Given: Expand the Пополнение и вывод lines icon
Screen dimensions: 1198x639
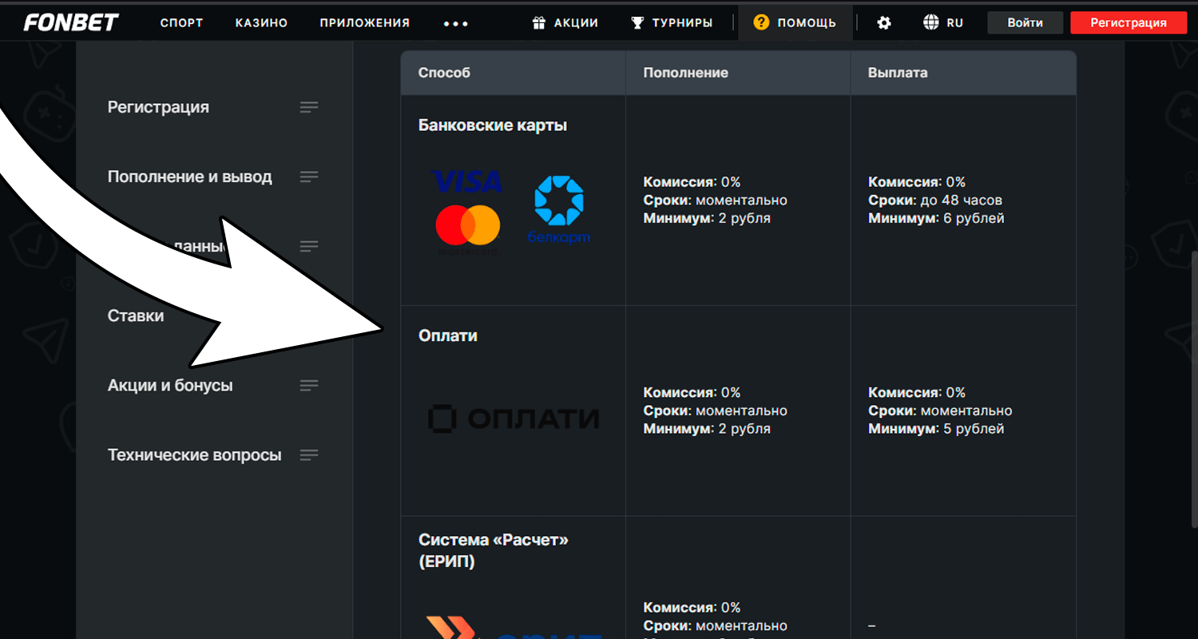Looking at the screenshot, I should pos(309,177).
